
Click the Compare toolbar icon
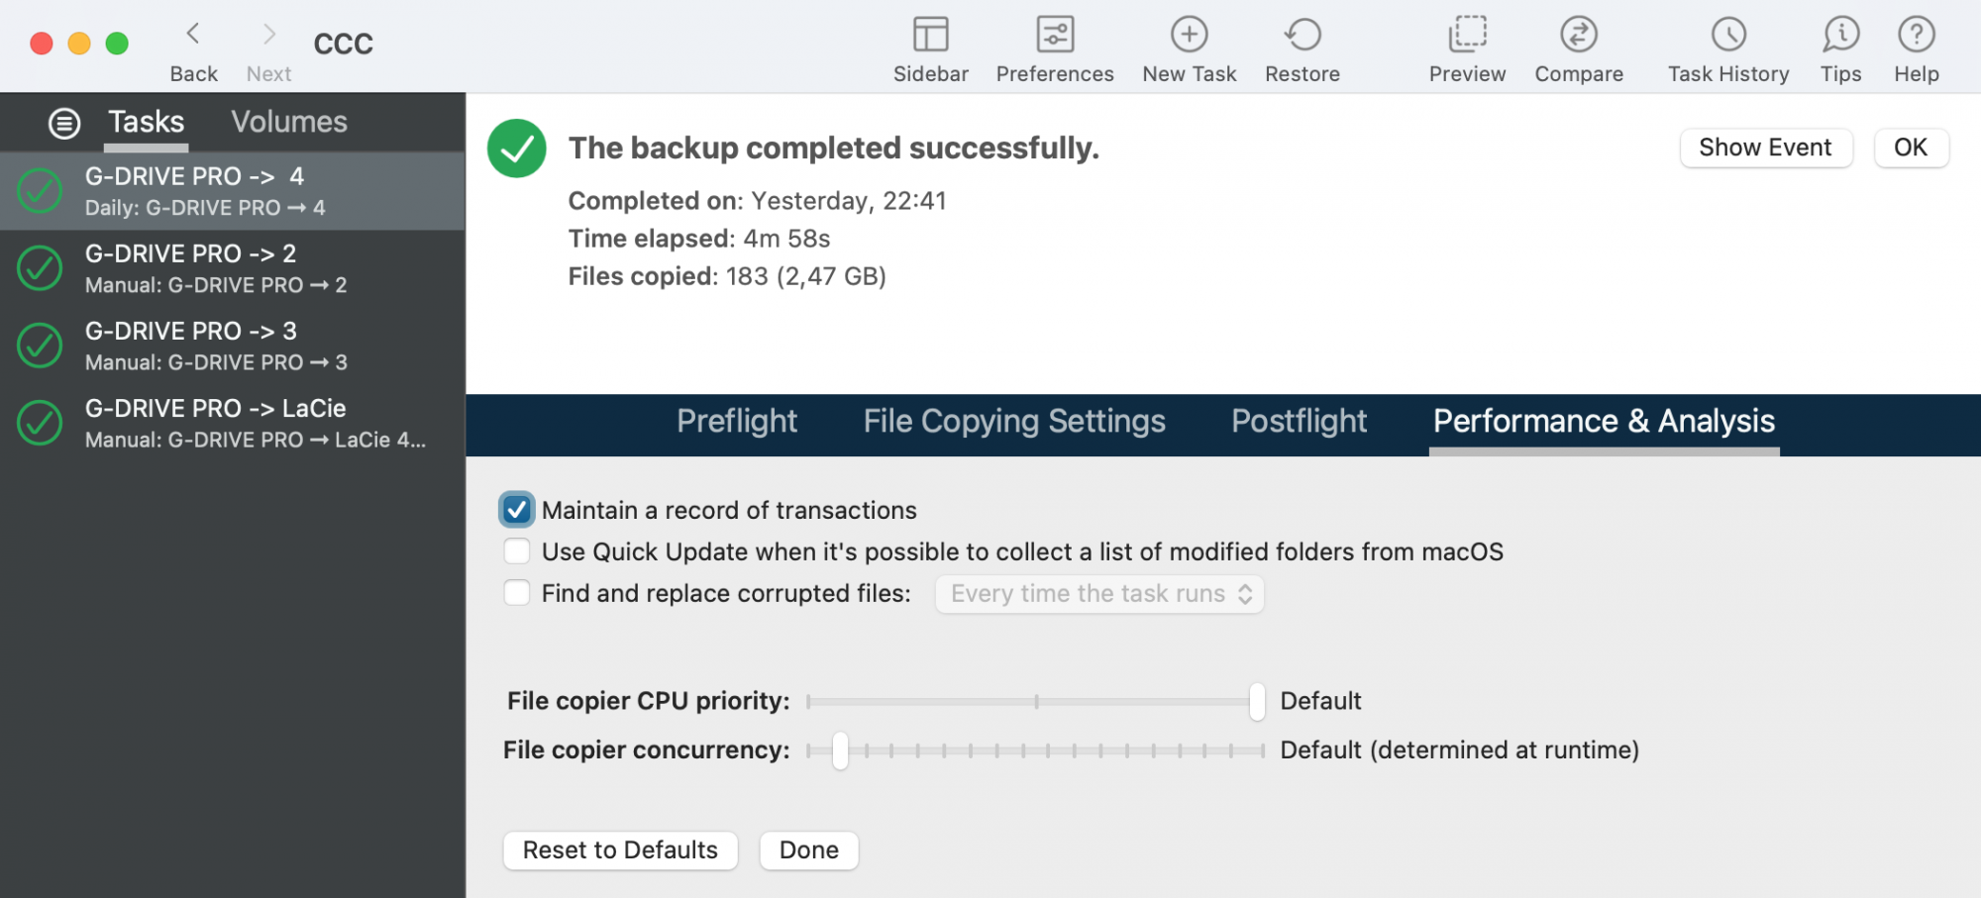pos(1578,36)
